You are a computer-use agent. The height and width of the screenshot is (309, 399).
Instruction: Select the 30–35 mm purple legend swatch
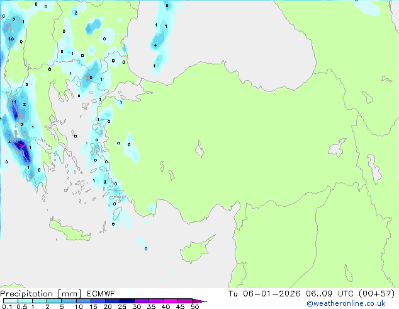click(141, 301)
